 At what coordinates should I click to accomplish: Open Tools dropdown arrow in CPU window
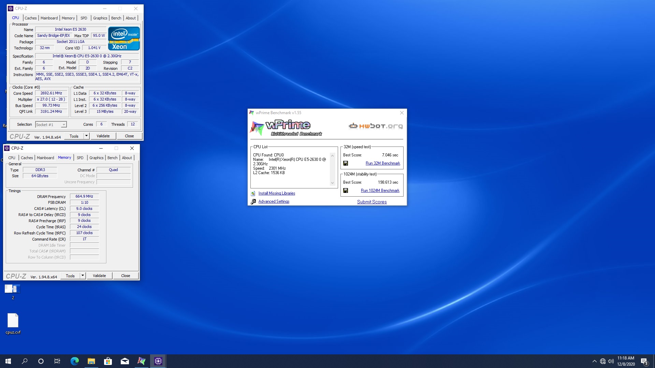point(86,136)
